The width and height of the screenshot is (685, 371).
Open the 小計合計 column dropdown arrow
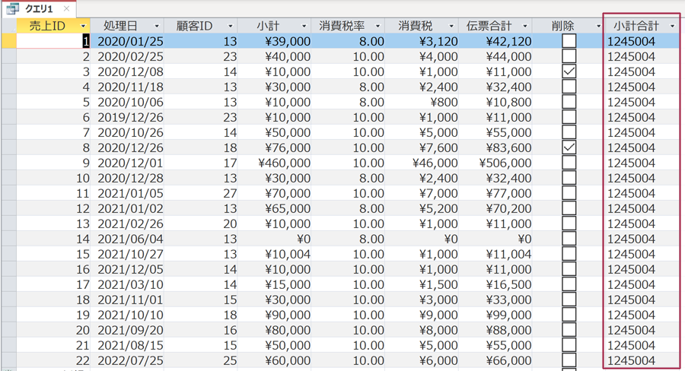click(x=672, y=27)
